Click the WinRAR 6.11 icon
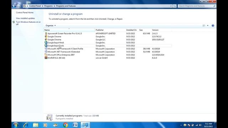Image resolution: width=228 pixels, height=128 pixels. [x=46, y=58]
